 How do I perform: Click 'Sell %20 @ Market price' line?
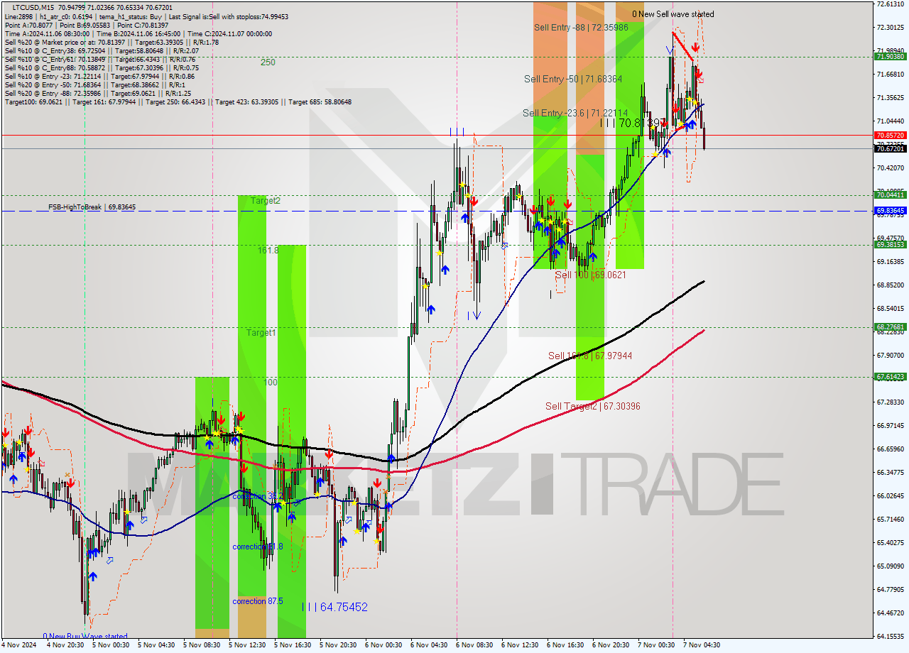click(111, 42)
